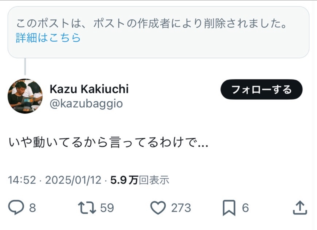Click the like count 273
The width and height of the screenshot is (317, 230).
click(181, 208)
